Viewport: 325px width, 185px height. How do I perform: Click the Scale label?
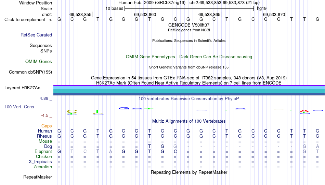click(46, 9)
